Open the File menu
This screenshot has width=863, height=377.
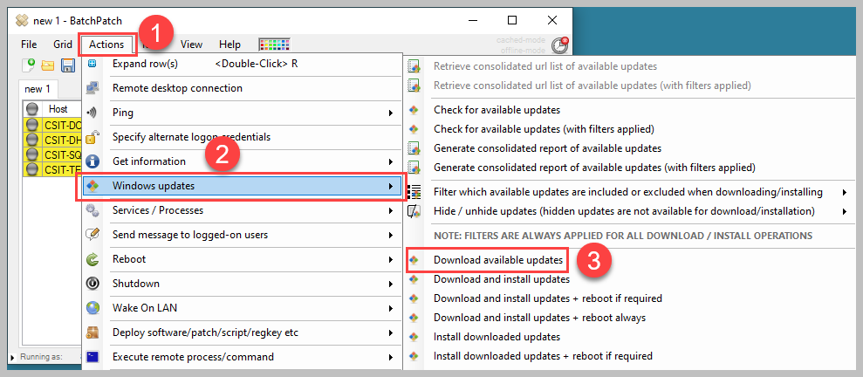(x=29, y=45)
